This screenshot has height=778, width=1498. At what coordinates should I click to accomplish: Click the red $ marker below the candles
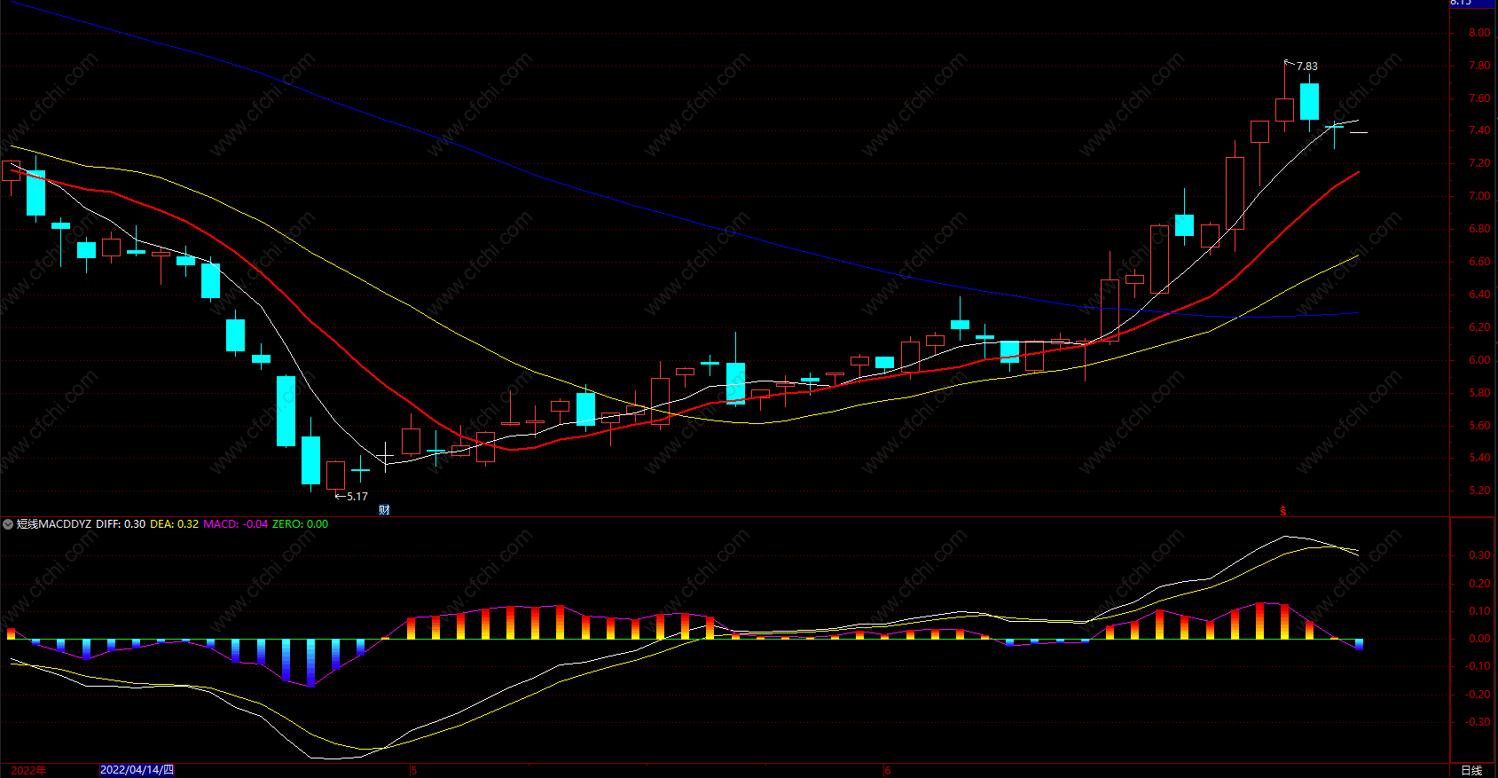pyautogui.click(x=1282, y=511)
